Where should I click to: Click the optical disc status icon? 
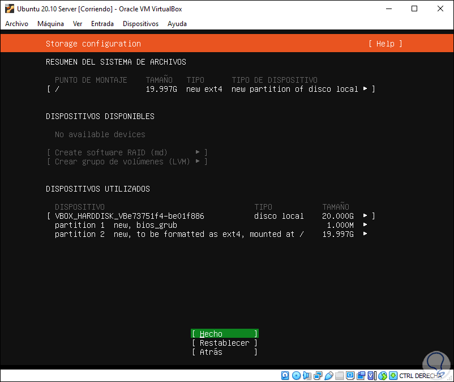(x=296, y=376)
